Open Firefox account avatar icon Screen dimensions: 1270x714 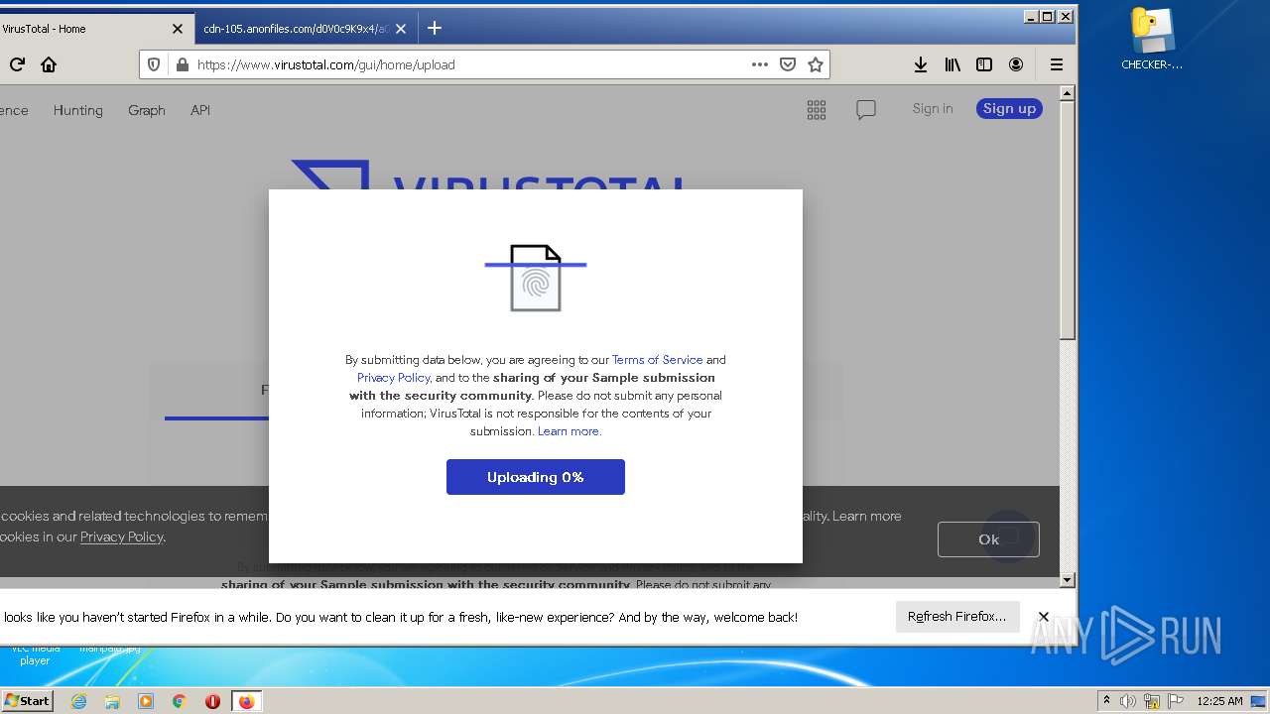1016,64
